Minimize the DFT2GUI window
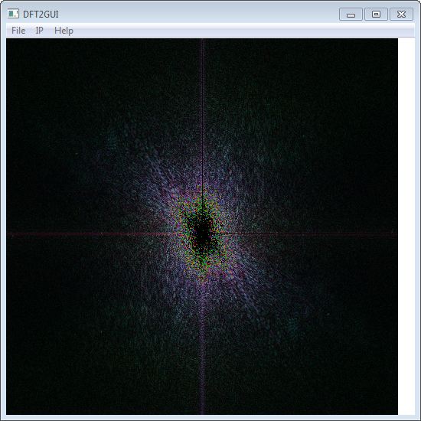421x421 pixels. click(351, 15)
